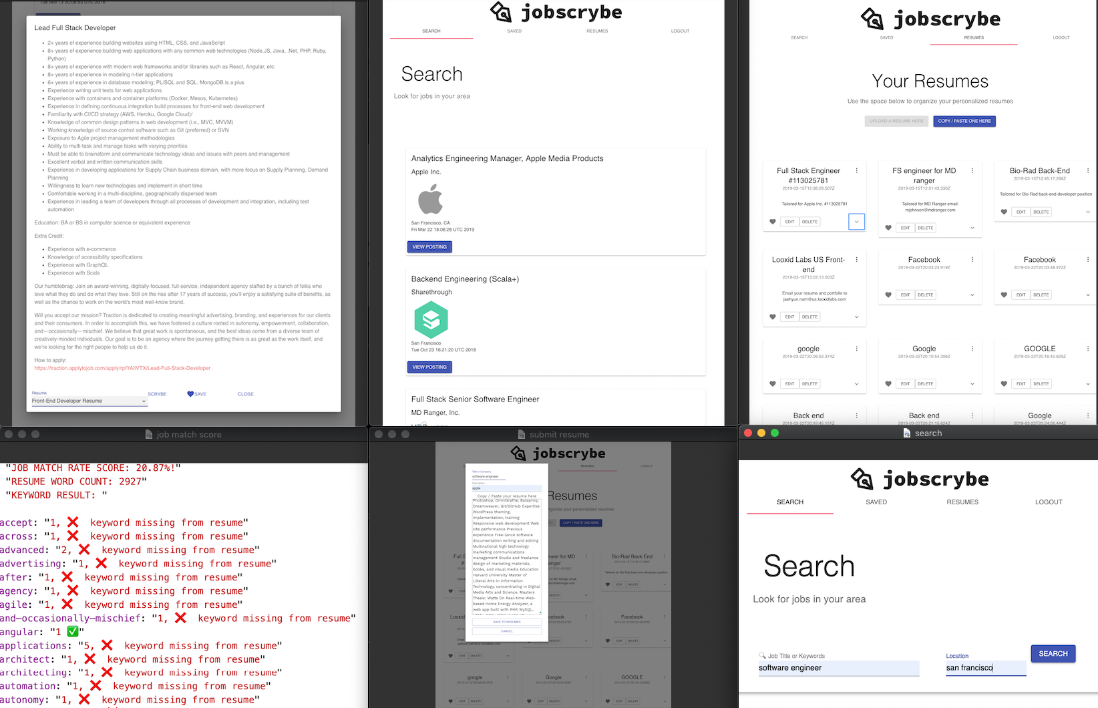
Task: Switch to SAVED tab in search window
Action: pos(876,502)
